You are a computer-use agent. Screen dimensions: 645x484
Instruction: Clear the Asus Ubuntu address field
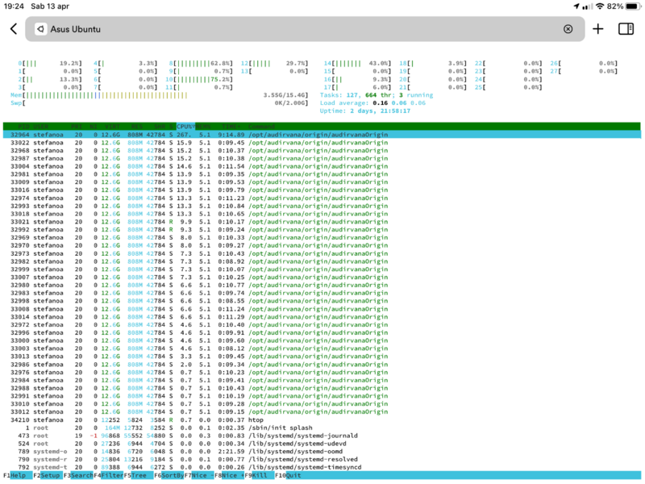pos(568,29)
